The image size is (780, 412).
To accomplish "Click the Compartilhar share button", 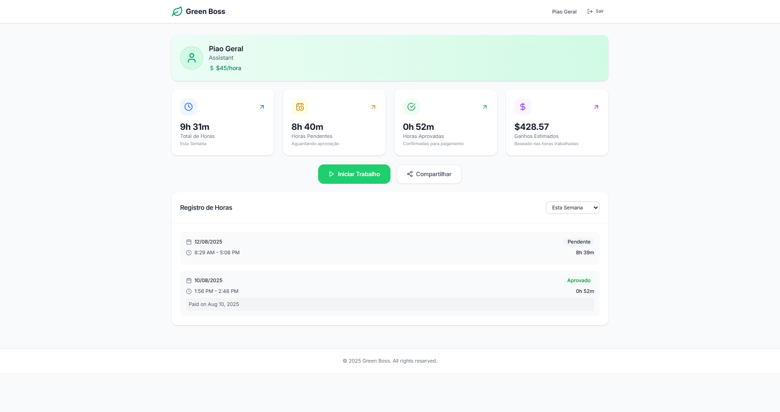I will coord(429,174).
